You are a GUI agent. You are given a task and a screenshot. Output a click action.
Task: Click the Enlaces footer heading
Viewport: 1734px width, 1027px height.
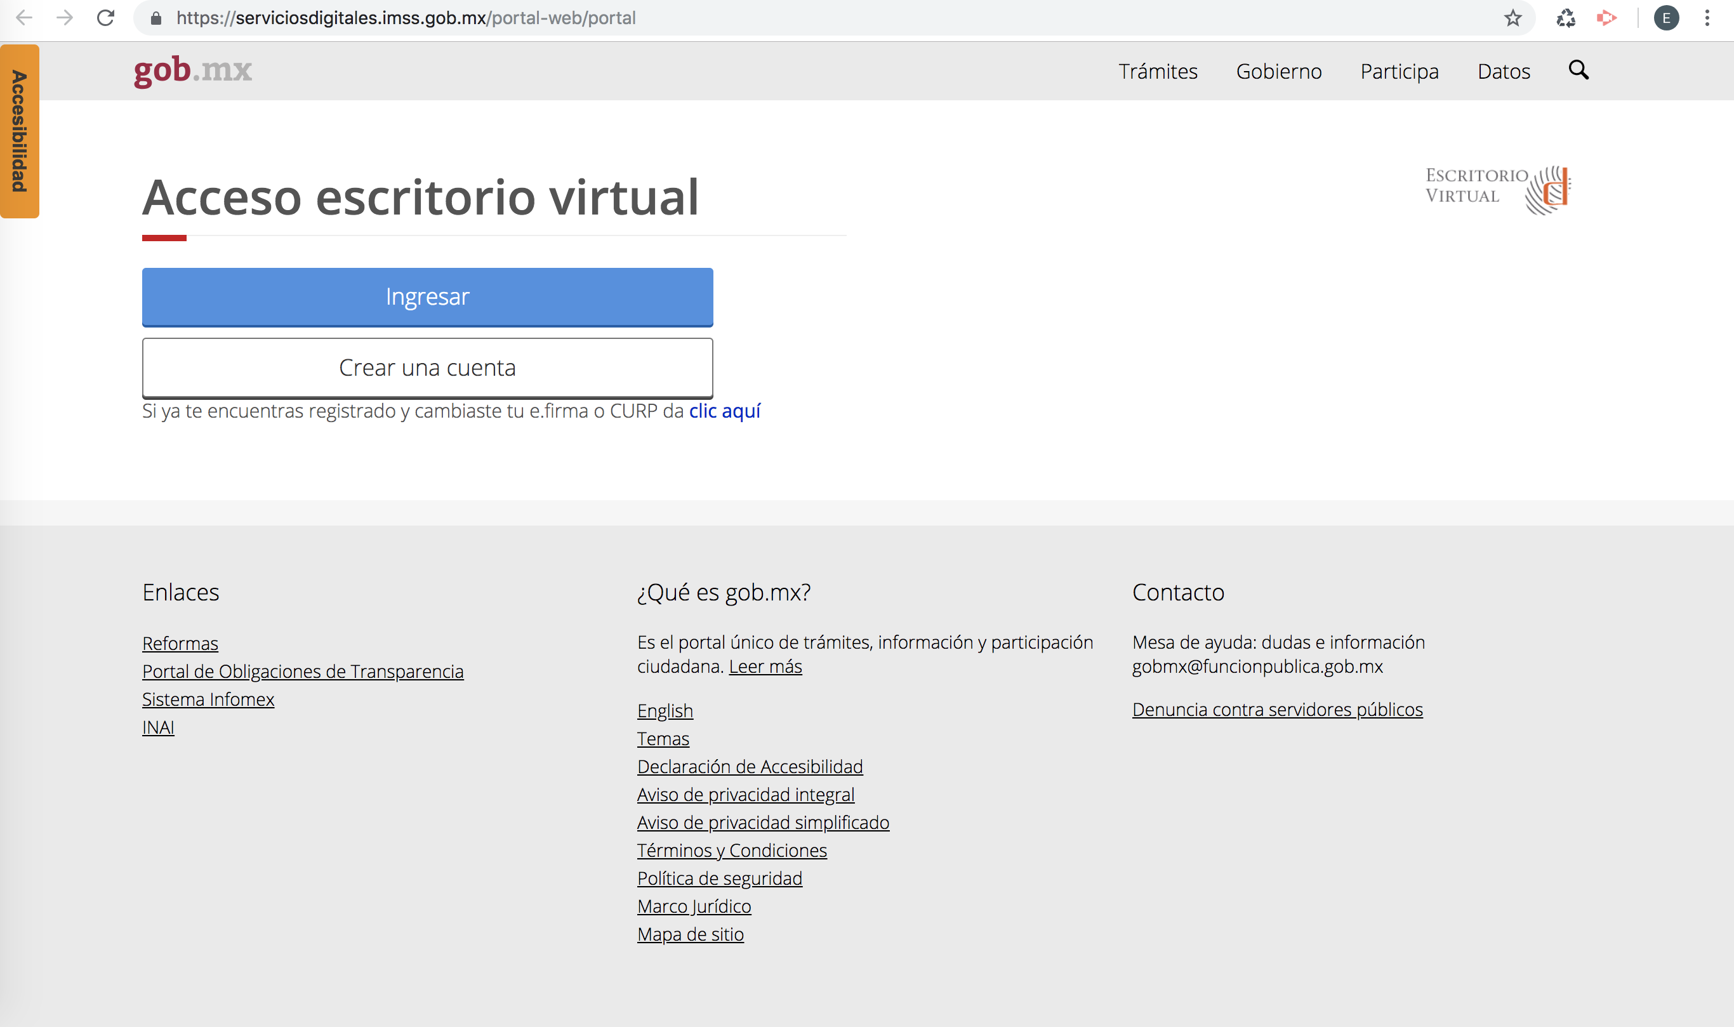[x=181, y=592]
